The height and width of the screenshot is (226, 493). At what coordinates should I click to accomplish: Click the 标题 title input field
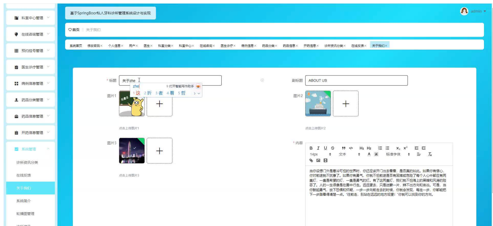point(170,80)
